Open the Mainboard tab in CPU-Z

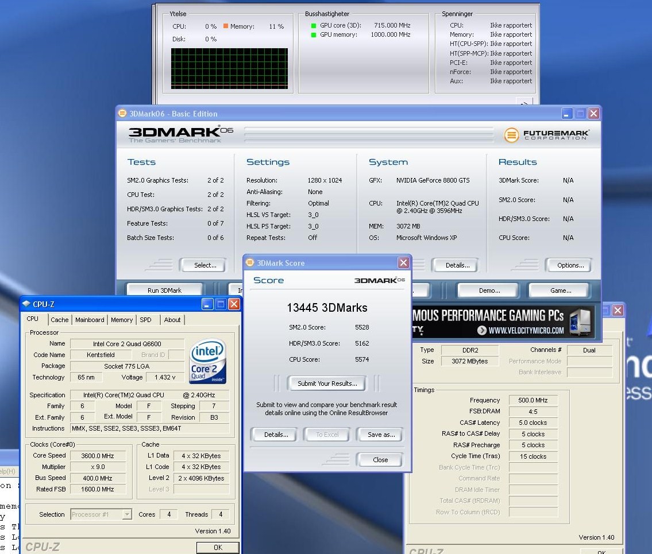90,320
